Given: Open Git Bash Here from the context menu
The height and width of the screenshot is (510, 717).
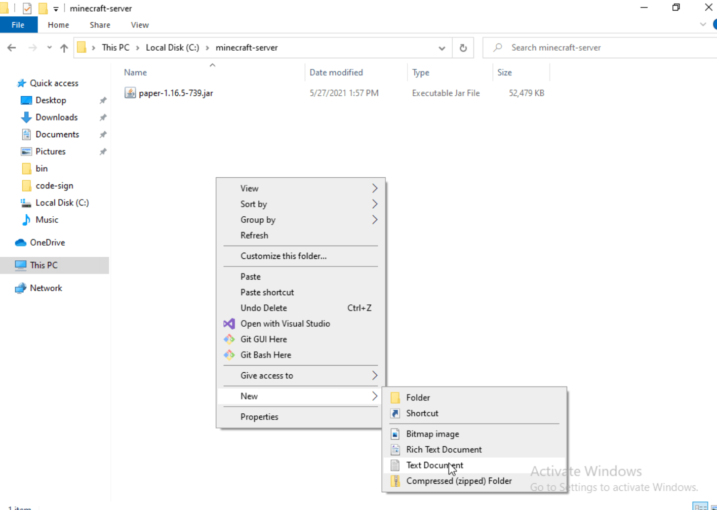Looking at the screenshot, I should [265, 355].
